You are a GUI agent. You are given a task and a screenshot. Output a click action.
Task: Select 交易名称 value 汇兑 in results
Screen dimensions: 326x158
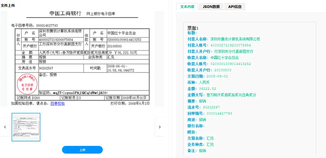[210, 139]
